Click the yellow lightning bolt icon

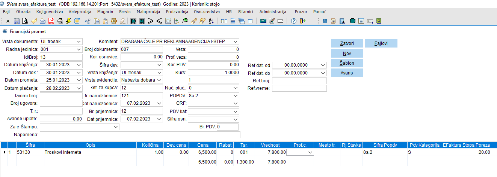68,21
